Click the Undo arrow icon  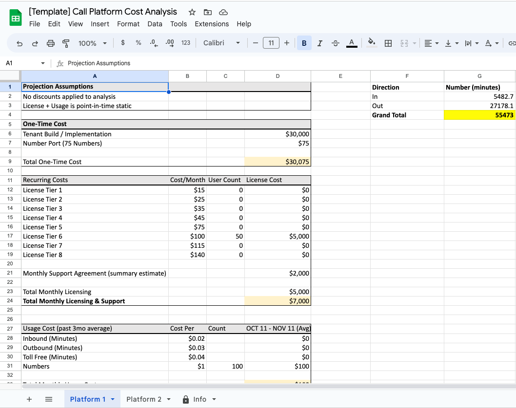[x=20, y=43]
